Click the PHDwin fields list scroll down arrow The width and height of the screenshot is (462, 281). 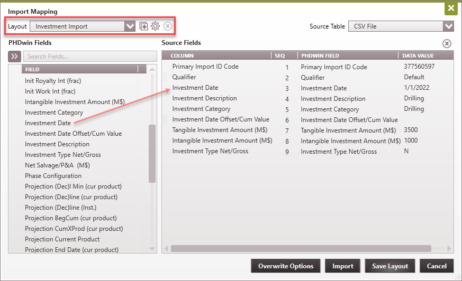pos(152,249)
